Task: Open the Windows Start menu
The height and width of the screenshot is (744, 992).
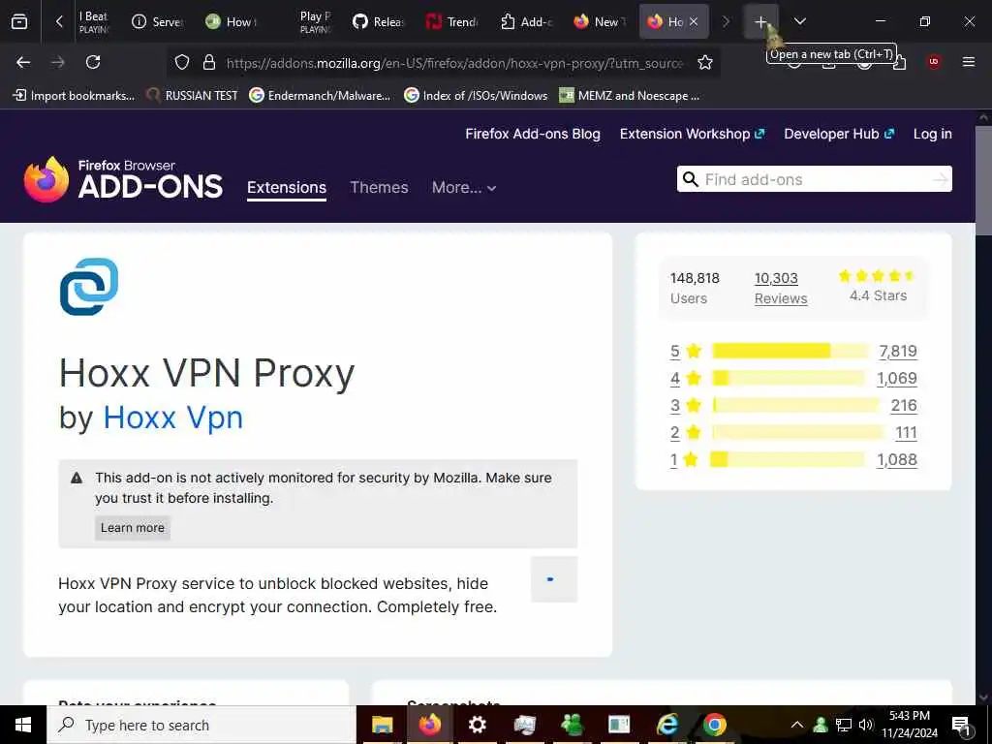Action: [x=23, y=725]
